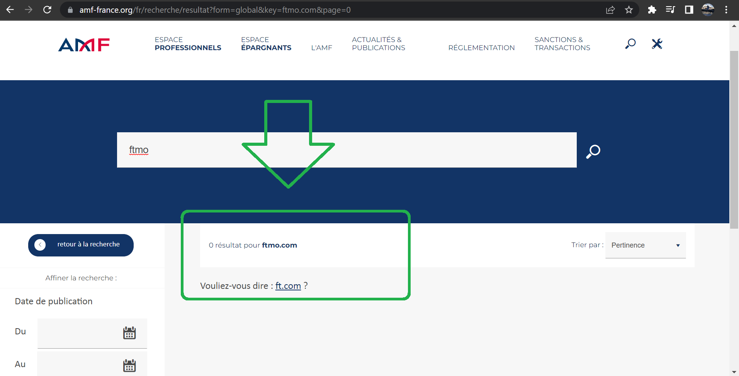Click the browser forward arrow
739x376 pixels.
click(29, 10)
